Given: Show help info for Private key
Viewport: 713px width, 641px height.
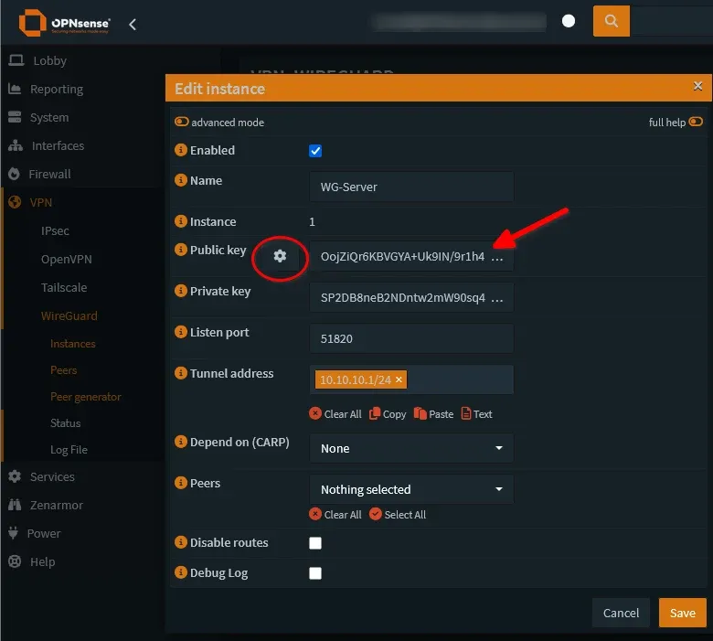Looking at the screenshot, I should pos(181,291).
